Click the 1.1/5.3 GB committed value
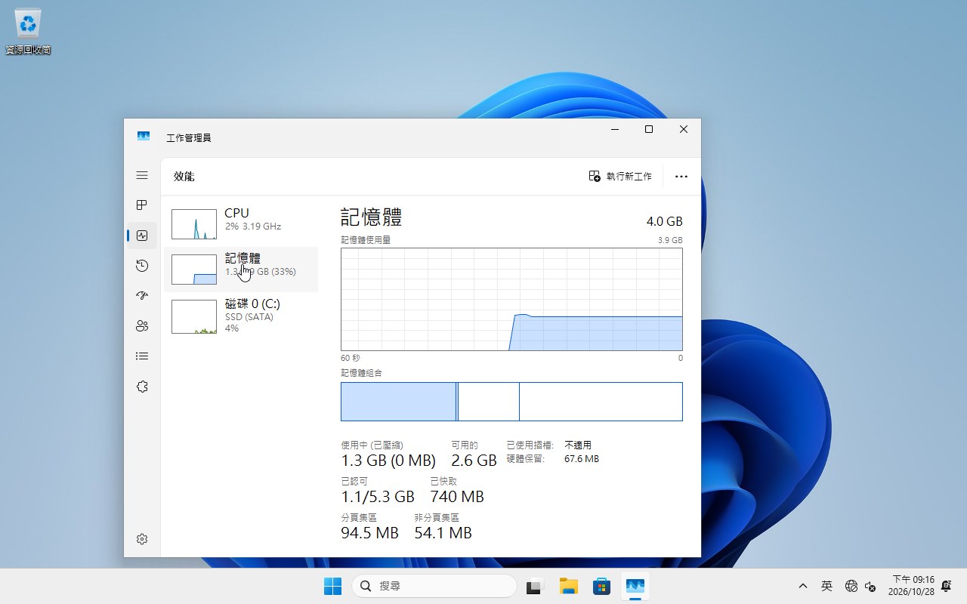Screen dimensions: 967x604 tap(378, 497)
